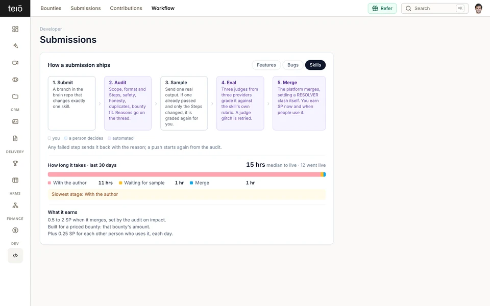The image size is (490, 306).
Task: Switch to the Bugs tab
Action: pyautogui.click(x=293, y=65)
